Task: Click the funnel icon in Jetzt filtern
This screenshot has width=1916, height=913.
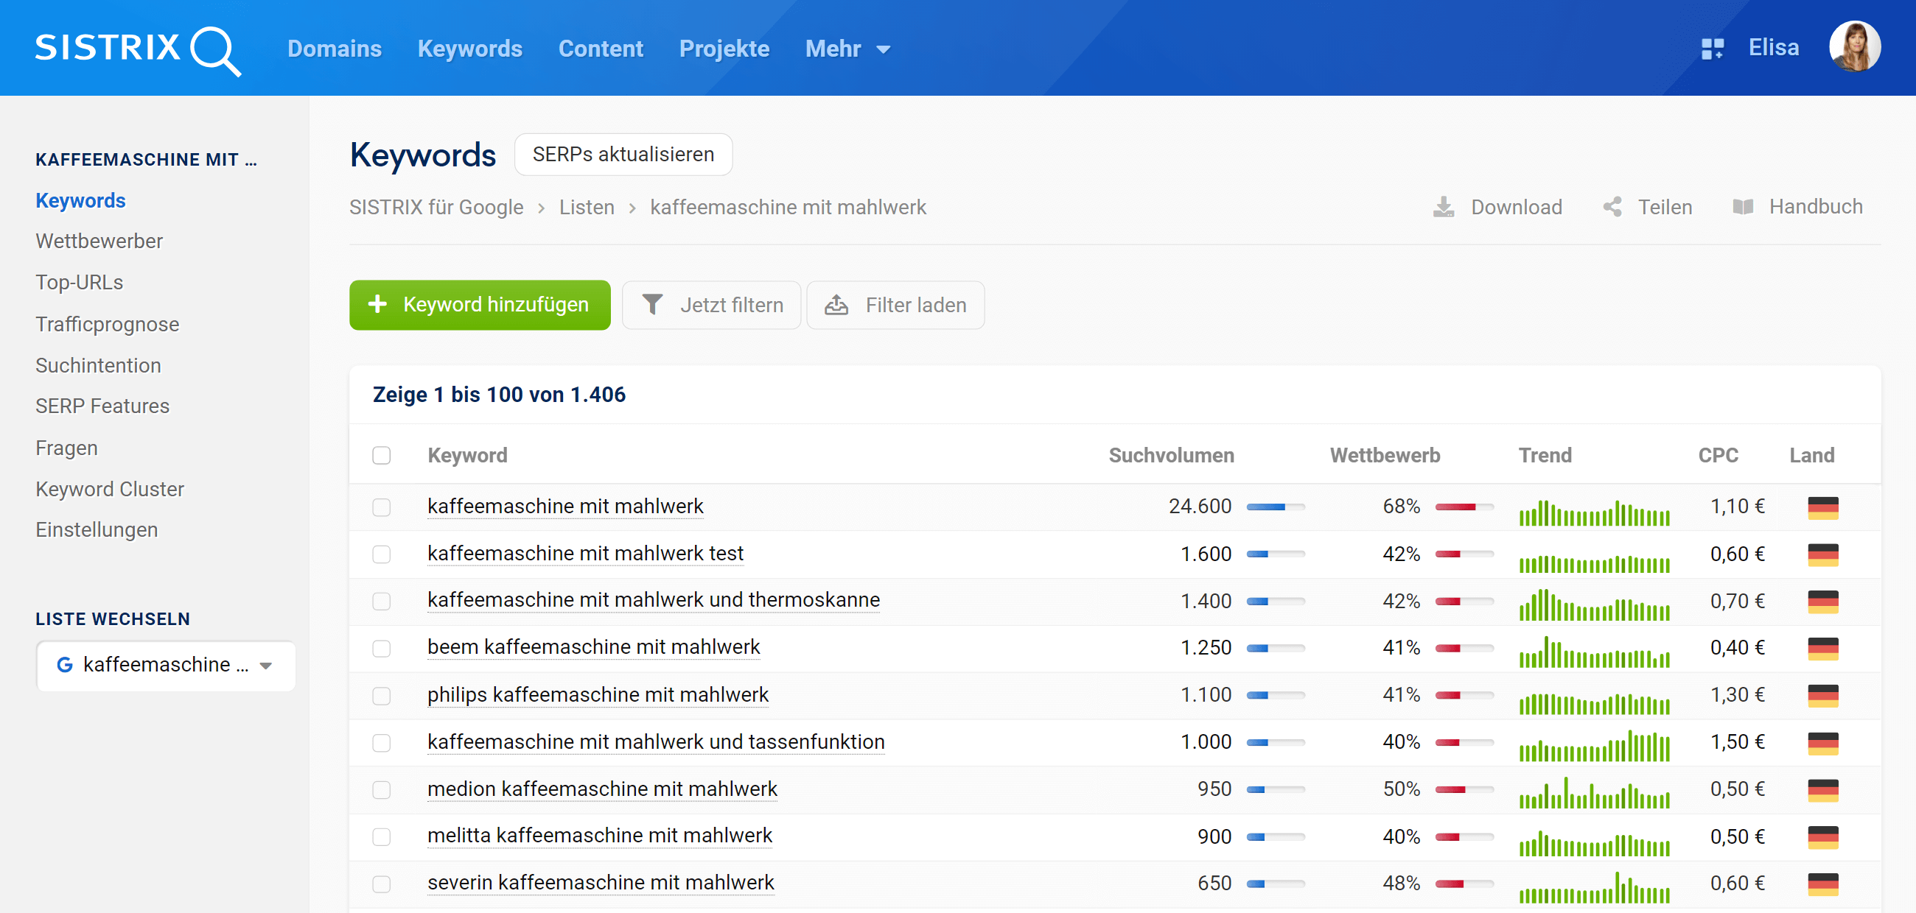Action: point(652,305)
